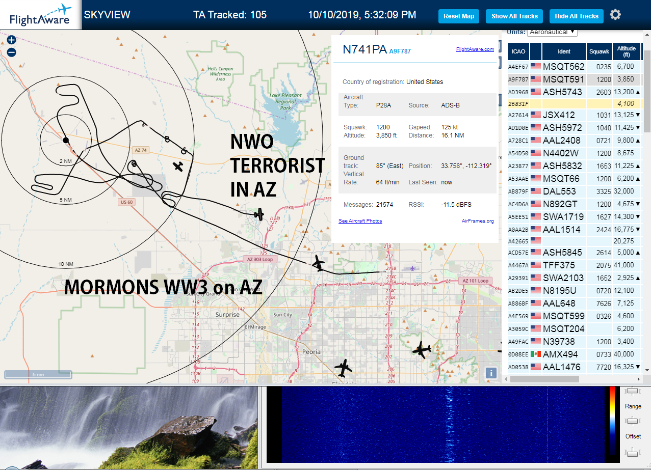Viewport: 651px width, 470px height.
Task: Click US flag in DAL553 row
Action: tap(536, 191)
